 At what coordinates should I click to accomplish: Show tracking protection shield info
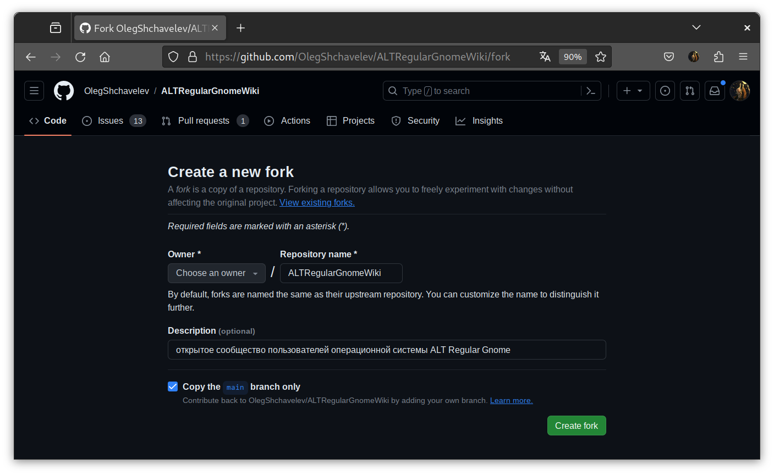(x=173, y=57)
